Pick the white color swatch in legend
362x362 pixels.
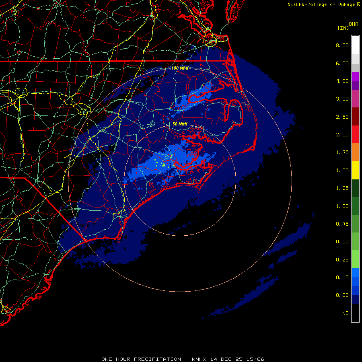[355, 45]
